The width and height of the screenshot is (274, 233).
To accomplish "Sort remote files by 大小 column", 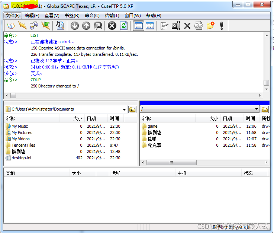I will (208, 118).
